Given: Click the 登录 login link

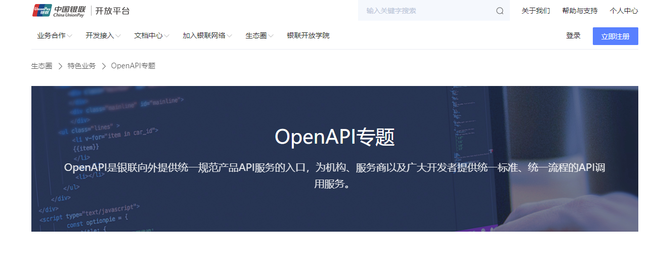Looking at the screenshot, I should pyautogui.click(x=573, y=35).
